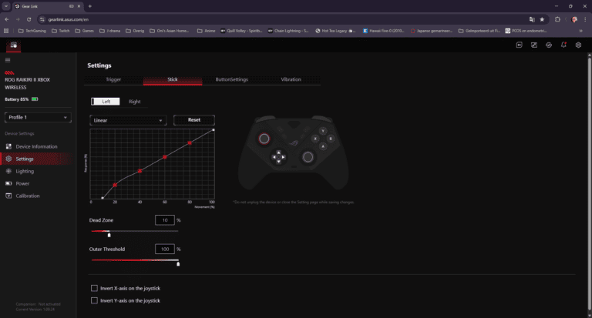The width and height of the screenshot is (592, 318).
Task: Open the Linear response curve dropdown
Action: 128,120
